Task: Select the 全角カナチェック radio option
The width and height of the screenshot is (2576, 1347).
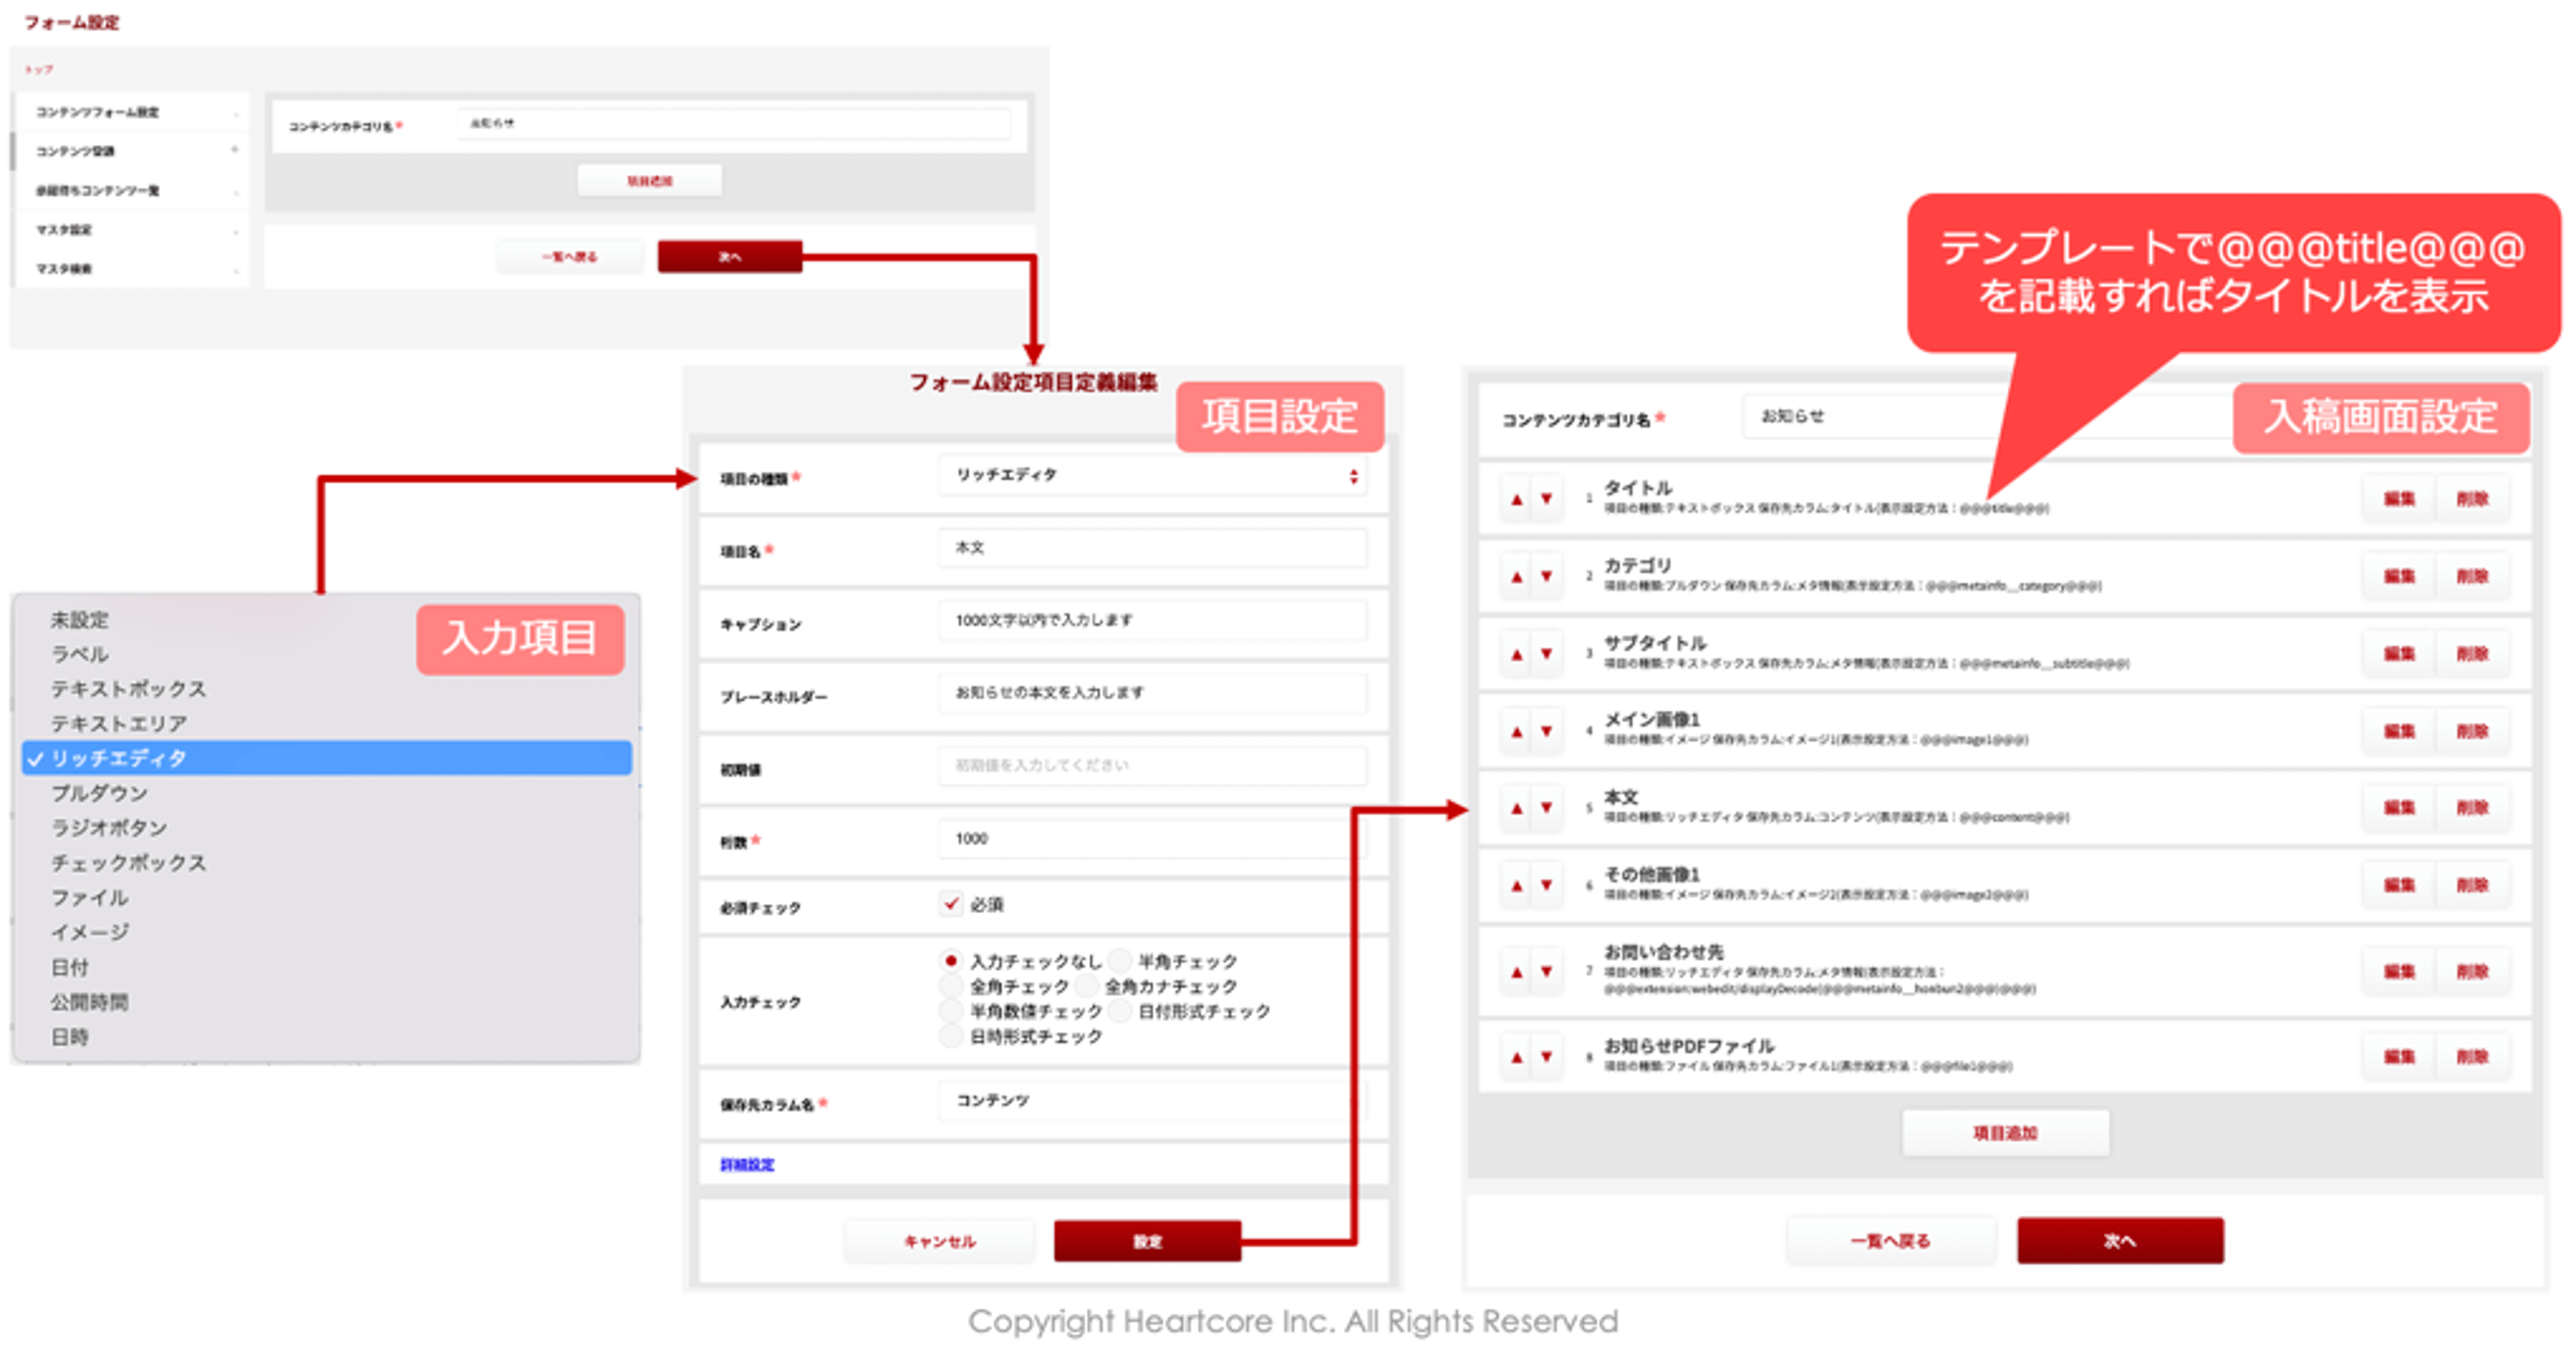Action: 1087,986
